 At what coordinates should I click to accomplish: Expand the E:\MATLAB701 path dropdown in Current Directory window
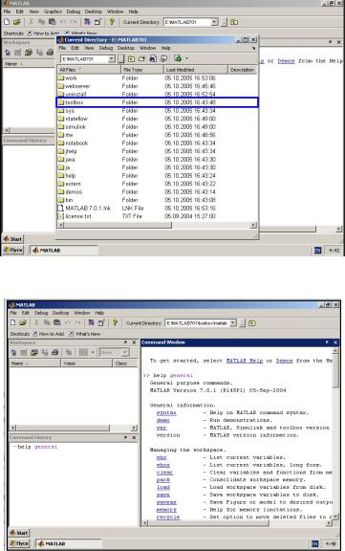[x=112, y=58]
